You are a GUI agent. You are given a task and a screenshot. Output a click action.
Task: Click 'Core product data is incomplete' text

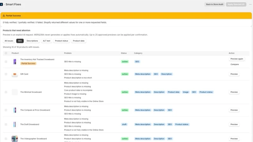[x=78, y=90]
